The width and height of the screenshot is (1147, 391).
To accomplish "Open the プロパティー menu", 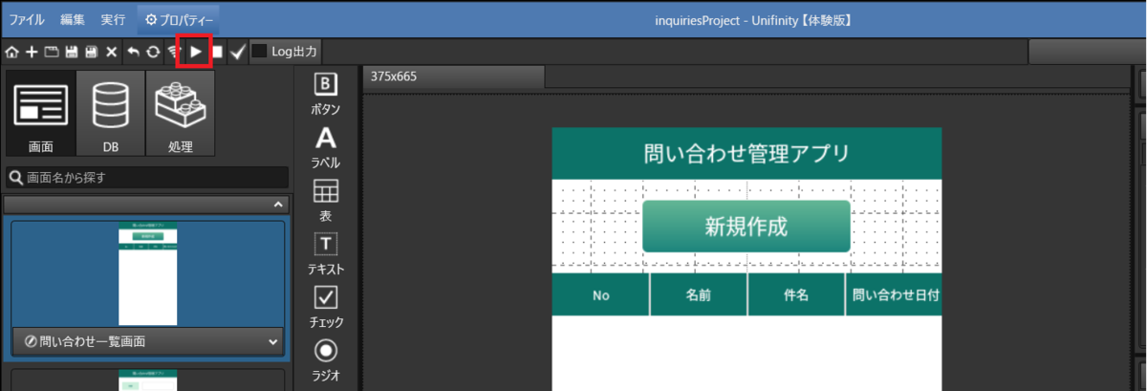I will click(x=180, y=19).
